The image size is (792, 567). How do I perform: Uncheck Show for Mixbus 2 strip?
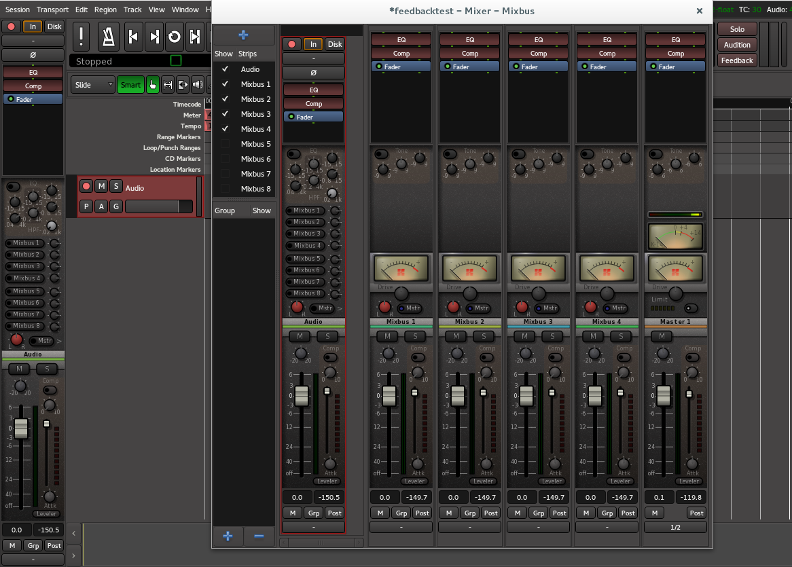pos(225,99)
